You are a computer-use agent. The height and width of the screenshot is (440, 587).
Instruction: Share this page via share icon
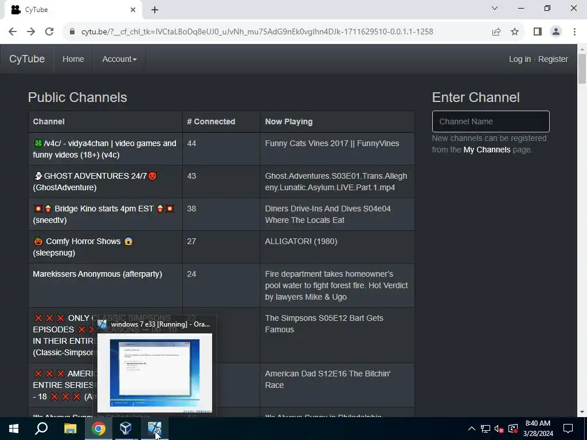[496, 32]
